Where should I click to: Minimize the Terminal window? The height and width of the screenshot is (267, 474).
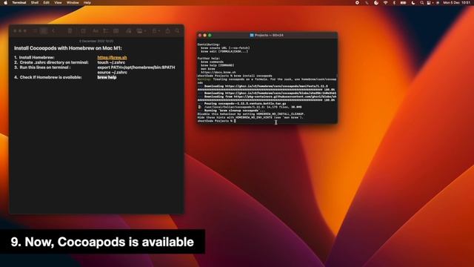coord(204,36)
